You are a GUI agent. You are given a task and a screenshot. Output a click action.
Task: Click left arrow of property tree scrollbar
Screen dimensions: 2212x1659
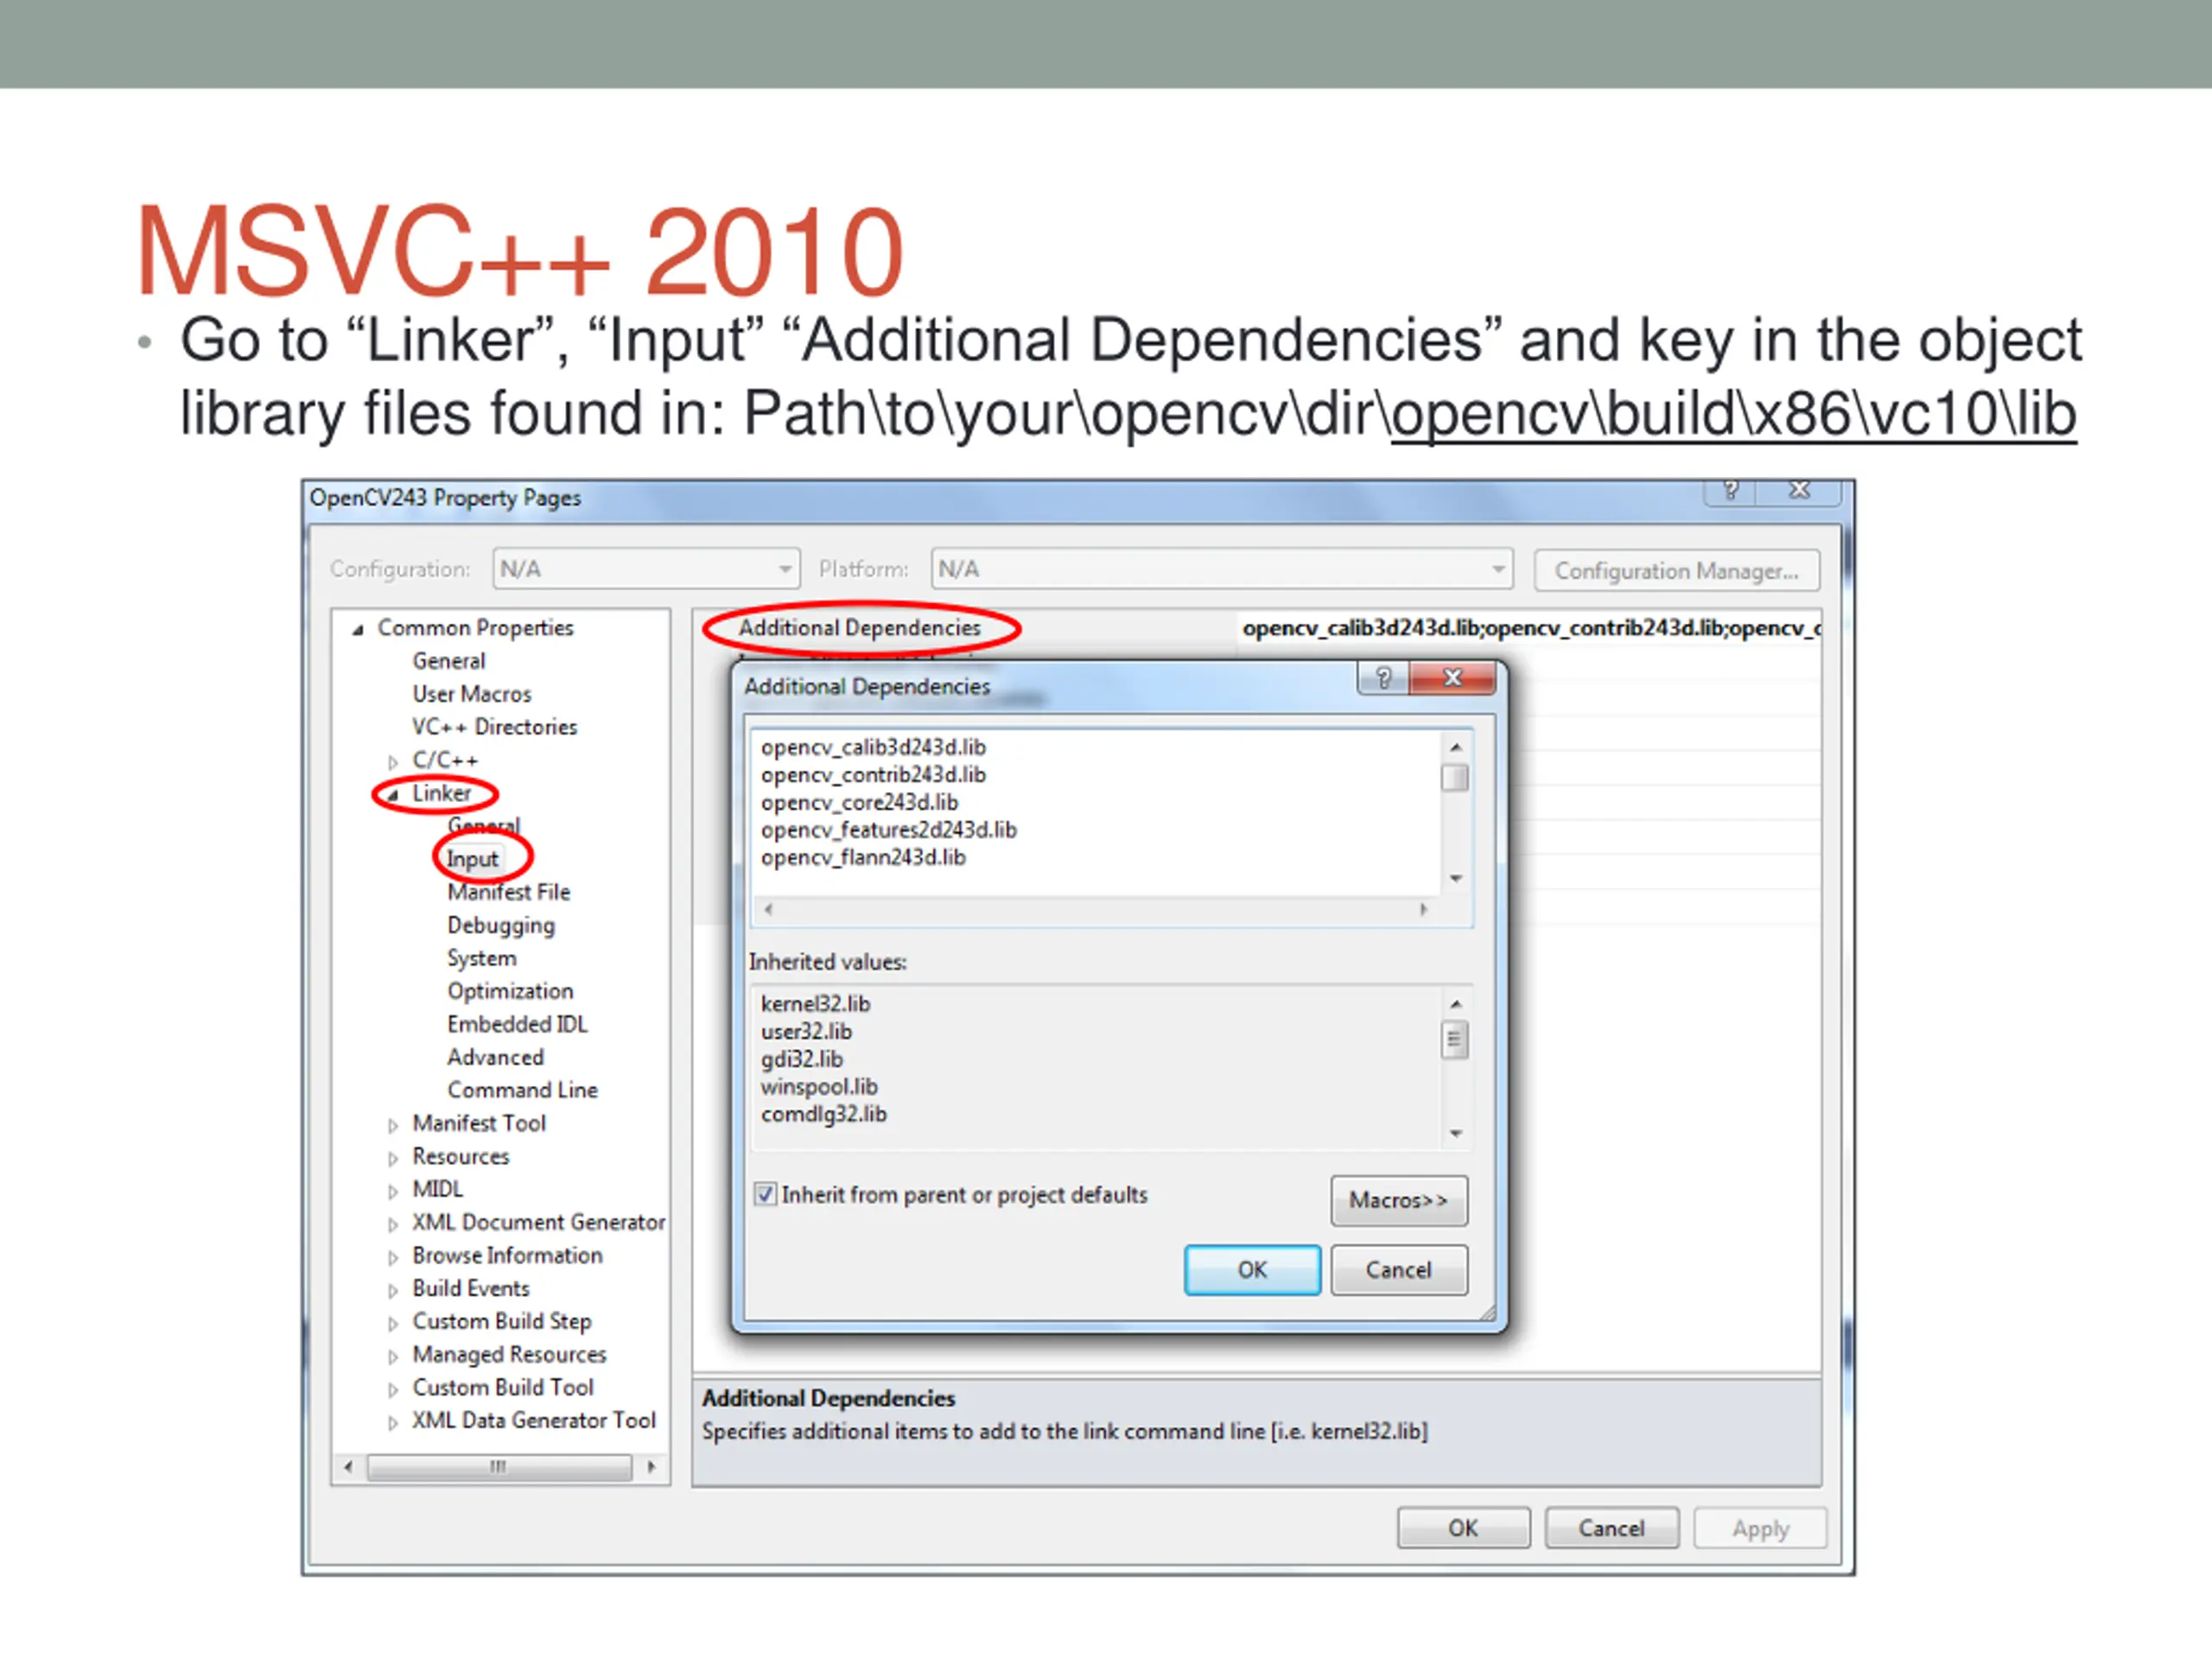point(348,1467)
